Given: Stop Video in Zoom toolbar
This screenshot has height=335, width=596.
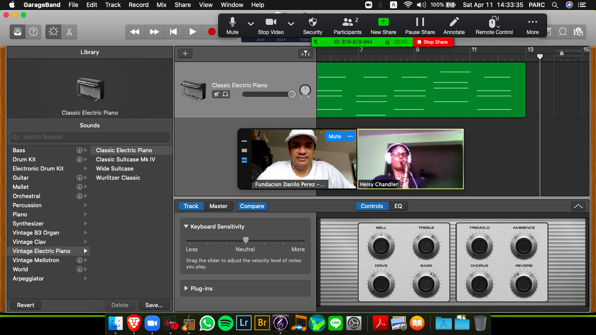Looking at the screenshot, I should pos(271,26).
